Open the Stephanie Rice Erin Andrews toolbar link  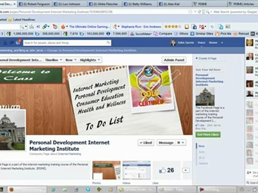[x=141, y=27]
